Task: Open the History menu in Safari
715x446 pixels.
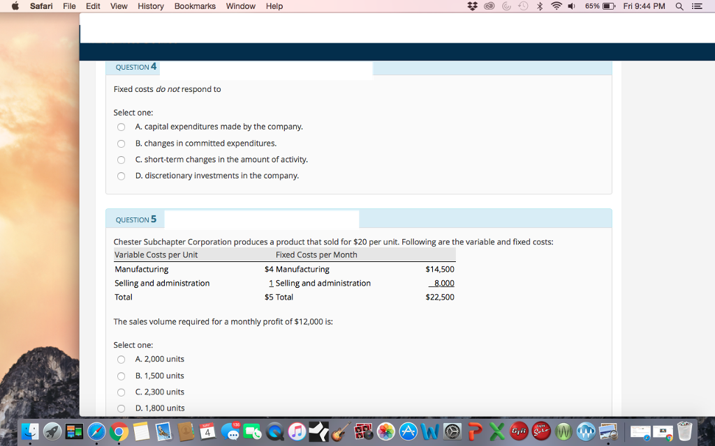Action: click(x=150, y=6)
